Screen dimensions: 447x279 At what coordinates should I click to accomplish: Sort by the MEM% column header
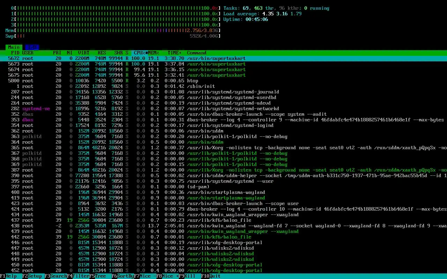pos(154,53)
